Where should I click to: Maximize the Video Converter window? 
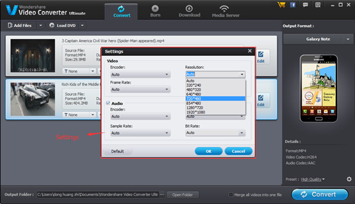point(340,4)
